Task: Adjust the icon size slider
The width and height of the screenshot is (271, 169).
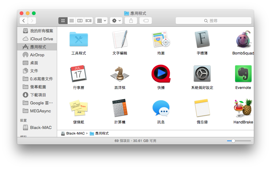Action: click(233, 141)
